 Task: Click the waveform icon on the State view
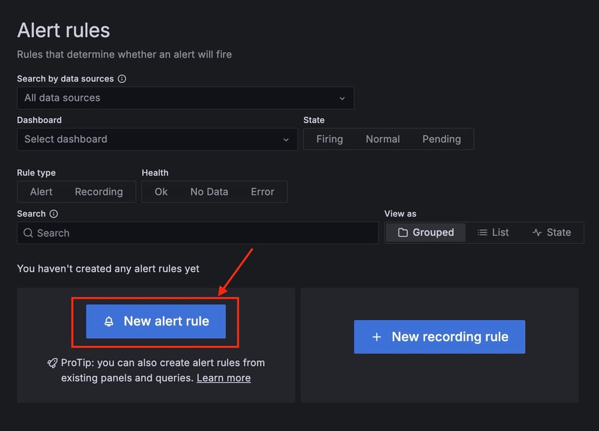(x=537, y=232)
